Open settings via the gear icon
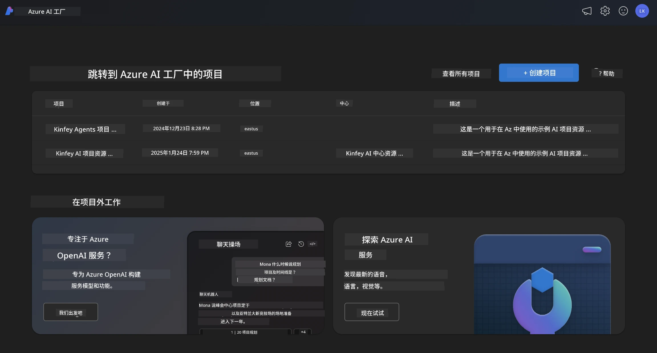Screen dimensions: 657x353 [605, 11]
